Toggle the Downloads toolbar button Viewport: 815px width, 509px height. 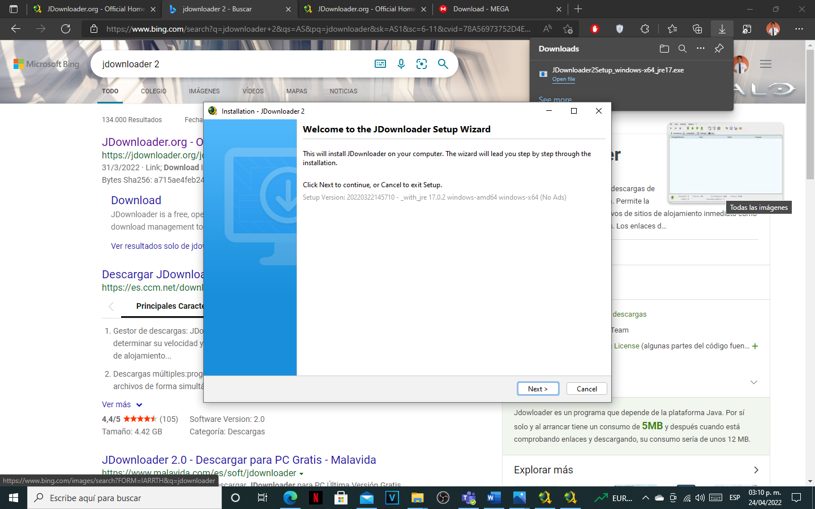(722, 29)
